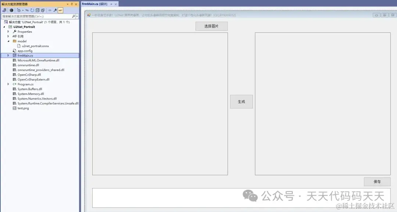Click the search magnifier in Solution Explorer
Viewport: 397px width, 212px height.
tap(74, 16)
